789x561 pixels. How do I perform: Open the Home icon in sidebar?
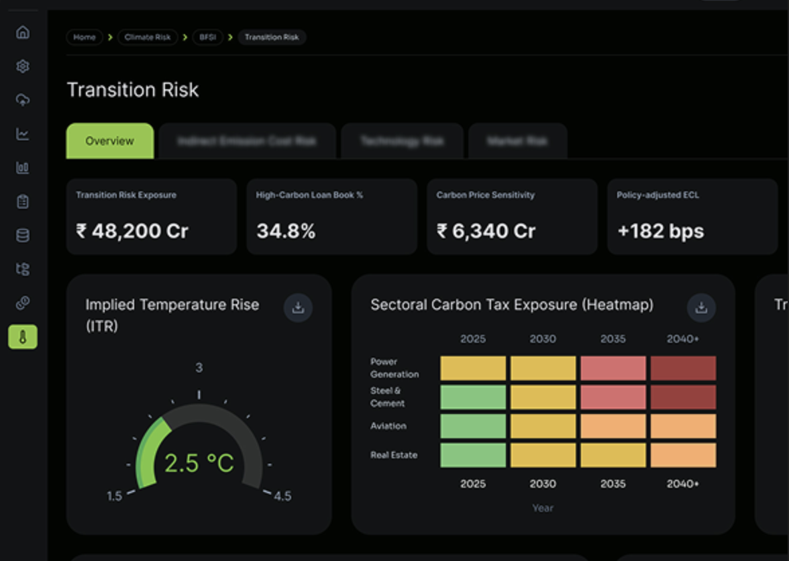click(x=23, y=33)
